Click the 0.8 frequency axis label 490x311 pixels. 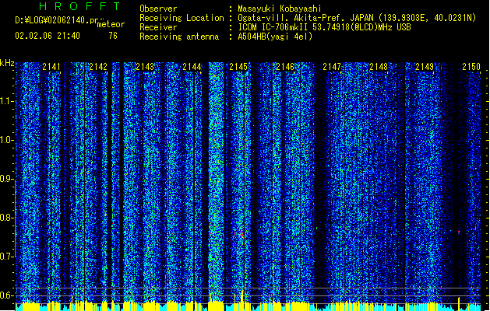coord(7,218)
